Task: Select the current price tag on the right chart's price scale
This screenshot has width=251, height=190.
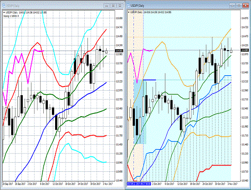Action: pos(245,50)
